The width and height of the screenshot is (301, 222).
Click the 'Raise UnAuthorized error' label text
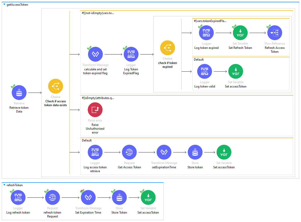[x=95, y=129]
